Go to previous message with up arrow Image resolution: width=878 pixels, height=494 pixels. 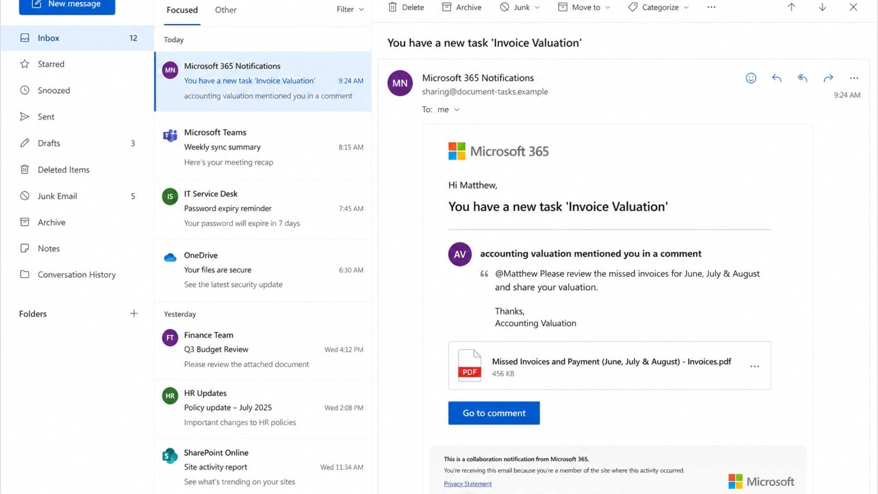coord(791,7)
